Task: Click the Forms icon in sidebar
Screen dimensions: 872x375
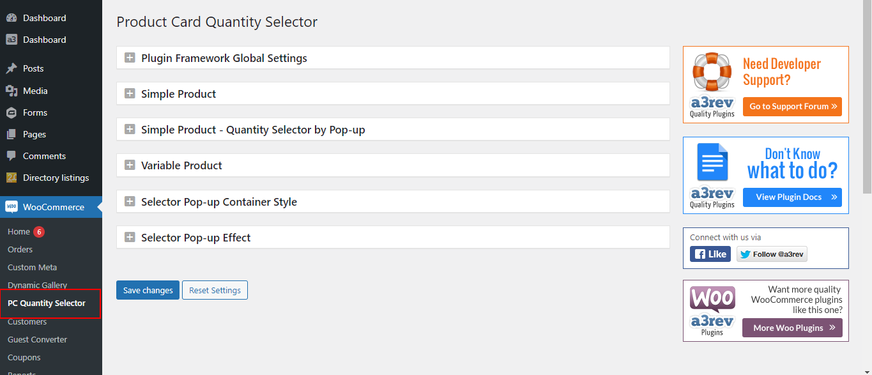Action: point(11,112)
